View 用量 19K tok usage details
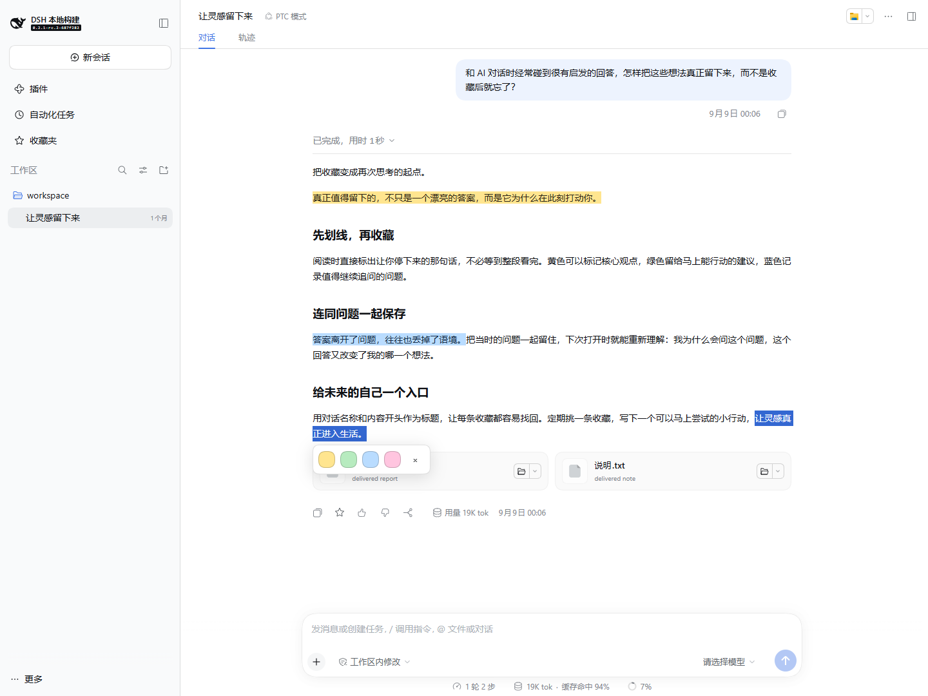 [461, 513]
